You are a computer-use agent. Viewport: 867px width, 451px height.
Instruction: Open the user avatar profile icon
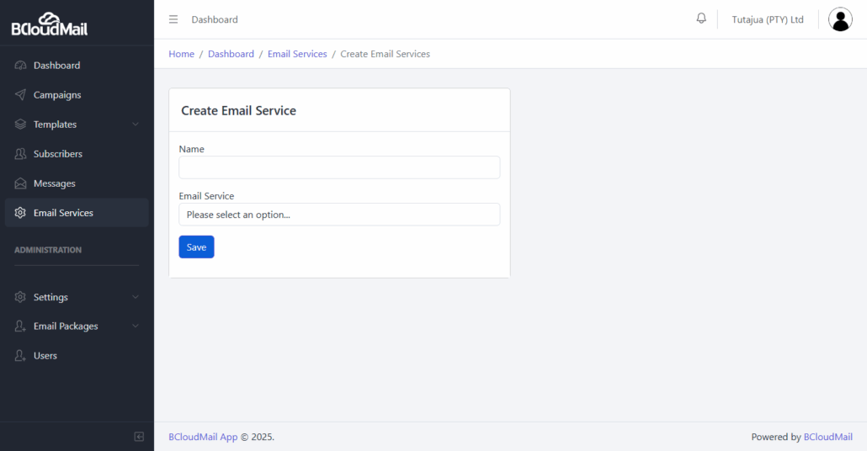coord(840,19)
